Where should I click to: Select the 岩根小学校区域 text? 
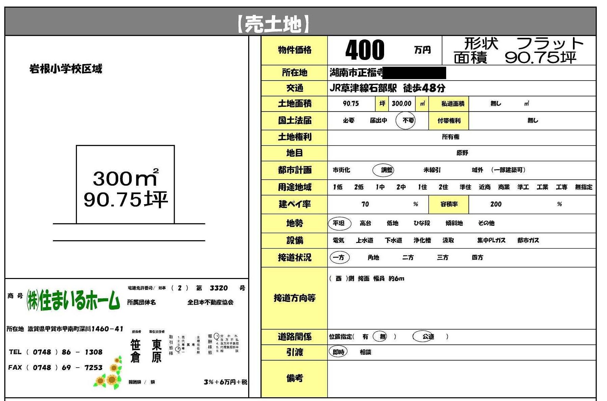(x=66, y=69)
